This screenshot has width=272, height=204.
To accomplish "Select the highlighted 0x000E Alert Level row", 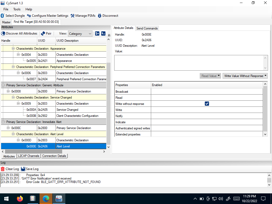I will click(54, 146).
